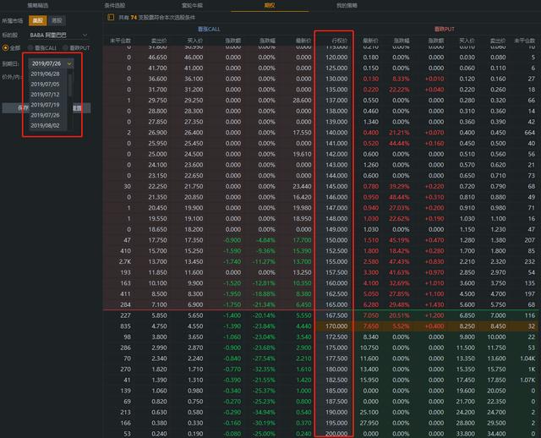Pick 2019/06/28 from the expiry list
The height and width of the screenshot is (438, 541).
point(45,74)
